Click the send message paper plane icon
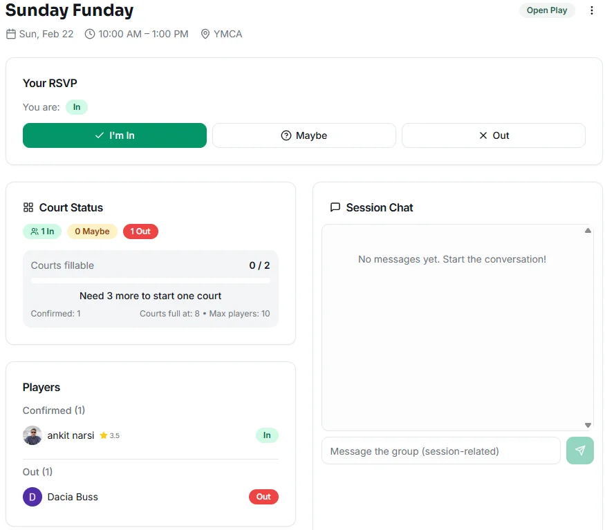This screenshot has width=605, height=530. click(579, 450)
